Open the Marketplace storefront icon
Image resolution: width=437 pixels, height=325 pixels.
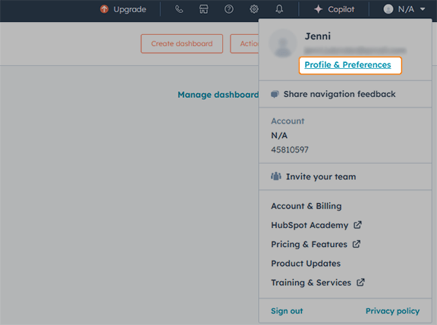(204, 9)
